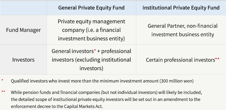The height and width of the screenshot is (110, 226).
Task: Click the empty top-left header cell
Action: click(23, 8)
